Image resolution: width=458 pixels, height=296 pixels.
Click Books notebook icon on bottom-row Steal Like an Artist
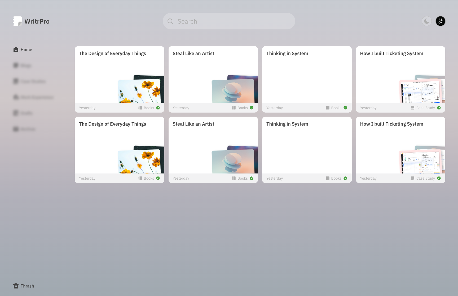pyautogui.click(x=234, y=178)
